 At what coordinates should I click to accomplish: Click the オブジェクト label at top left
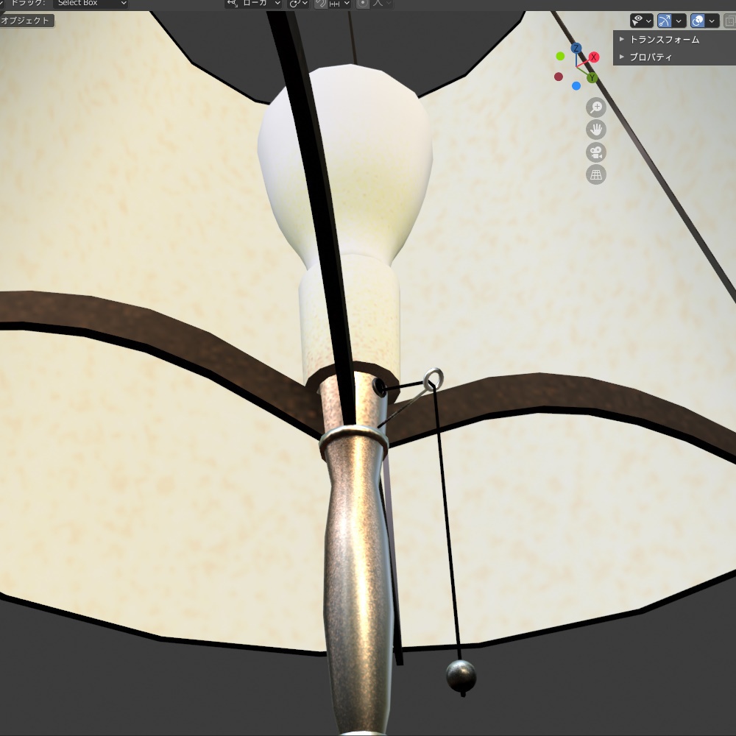(26, 21)
